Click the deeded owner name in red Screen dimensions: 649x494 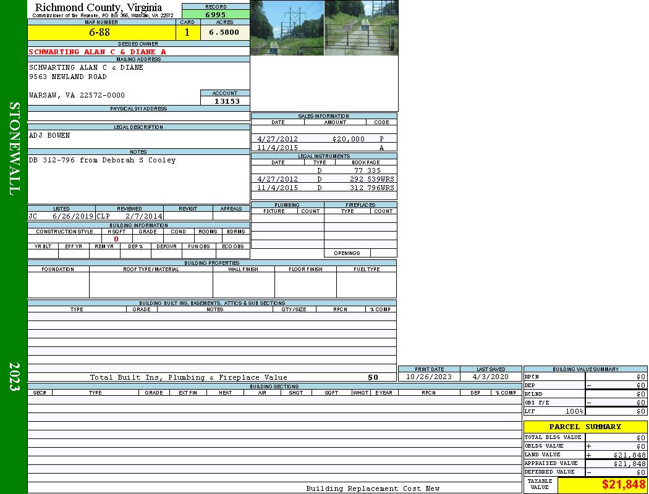pyautogui.click(x=98, y=52)
